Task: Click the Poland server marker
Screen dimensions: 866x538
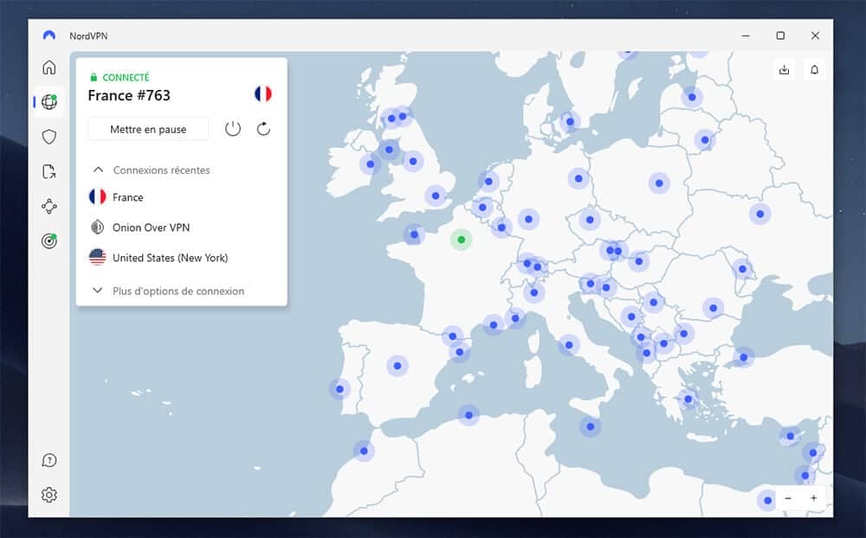Action: coord(659,183)
